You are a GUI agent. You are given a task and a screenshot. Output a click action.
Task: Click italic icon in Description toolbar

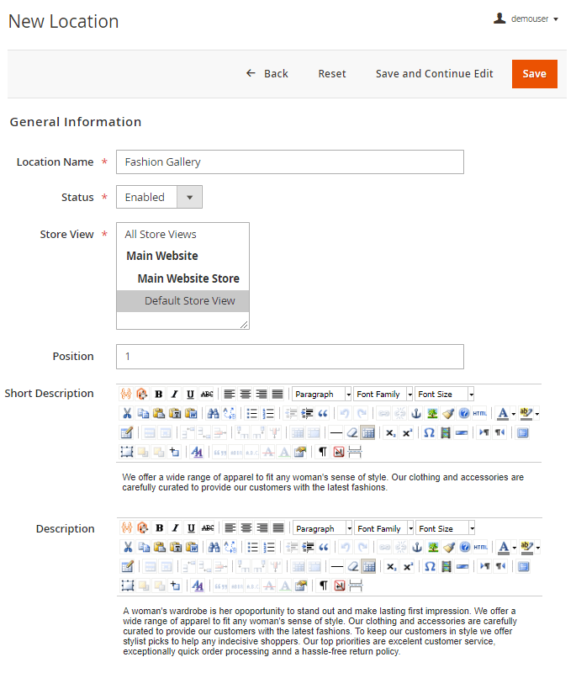(x=175, y=528)
